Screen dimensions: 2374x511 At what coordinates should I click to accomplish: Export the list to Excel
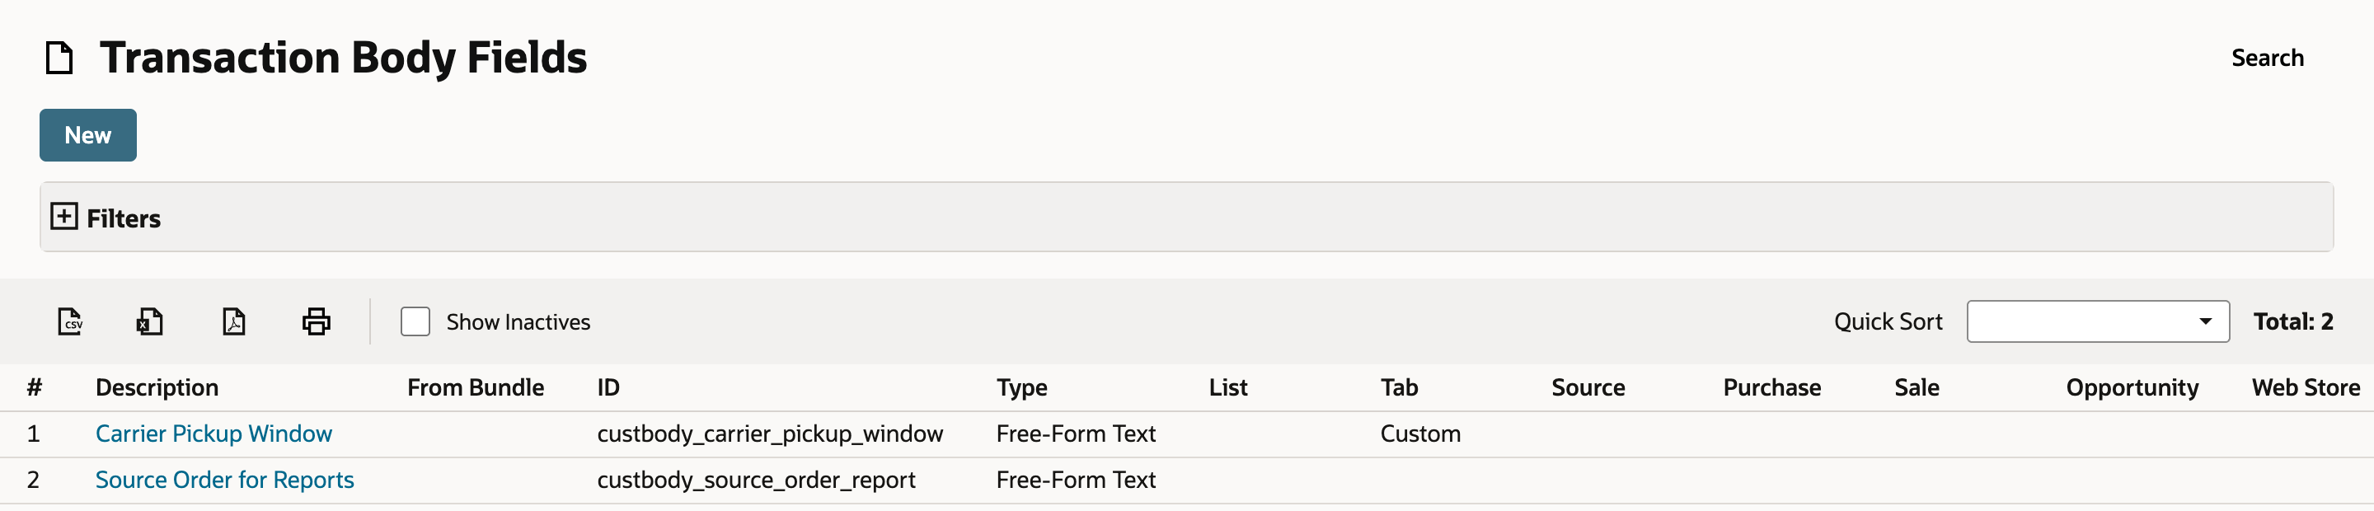click(x=149, y=321)
